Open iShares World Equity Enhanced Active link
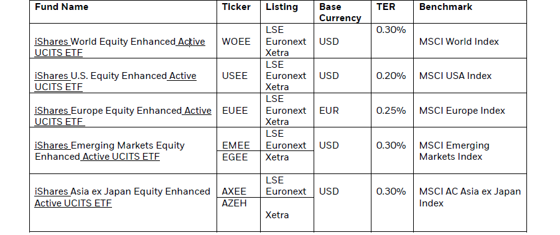This screenshot has width=560, height=235. [119, 47]
